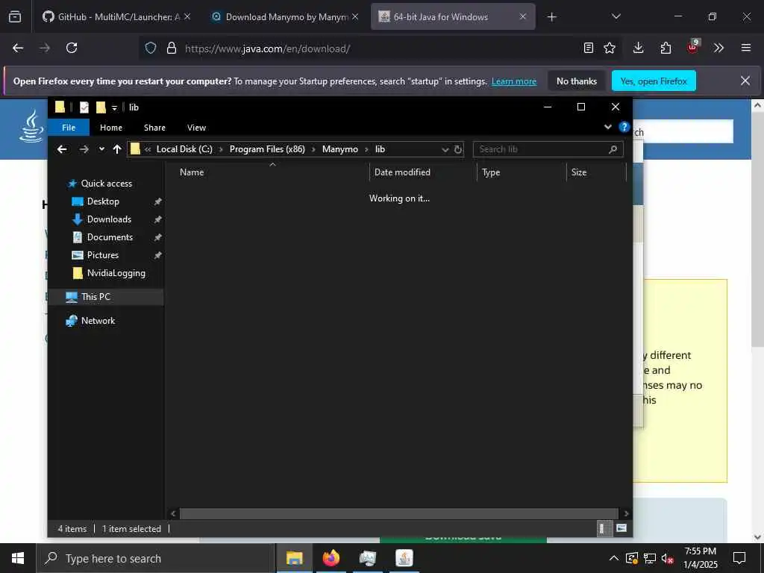Bookmark this page with the star icon
This screenshot has width=764, height=573.
point(610,48)
